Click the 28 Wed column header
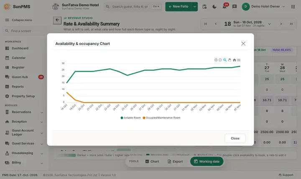This screenshot has height=179, width=301. click(x=282, y=68)
